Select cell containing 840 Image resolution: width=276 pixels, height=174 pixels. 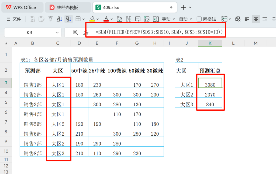(210, 103)
